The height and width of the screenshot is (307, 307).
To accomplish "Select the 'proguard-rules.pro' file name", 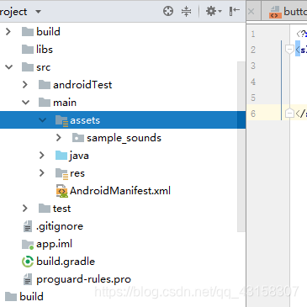I will (83, 279).
